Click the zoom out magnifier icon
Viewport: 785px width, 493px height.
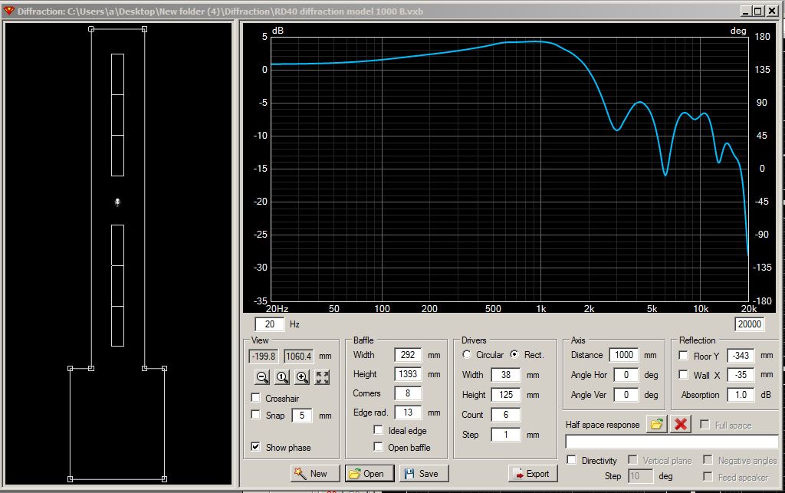(x=262, y=377)
